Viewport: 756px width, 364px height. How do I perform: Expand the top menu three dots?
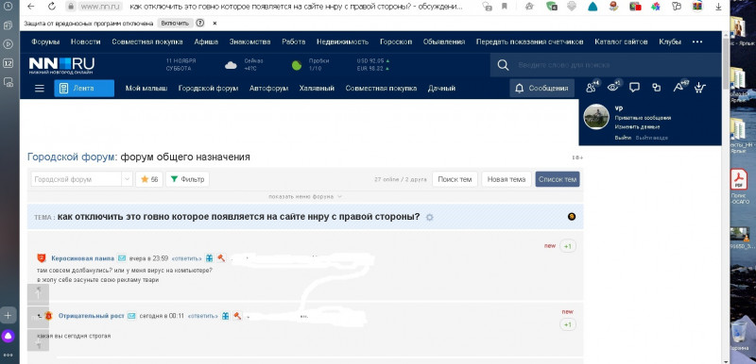(x=697, y=41)
